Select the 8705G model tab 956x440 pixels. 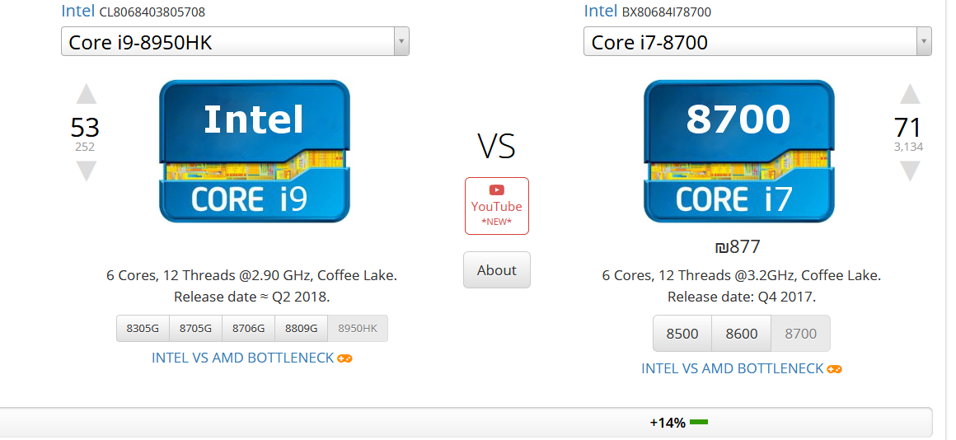point(195,329)
